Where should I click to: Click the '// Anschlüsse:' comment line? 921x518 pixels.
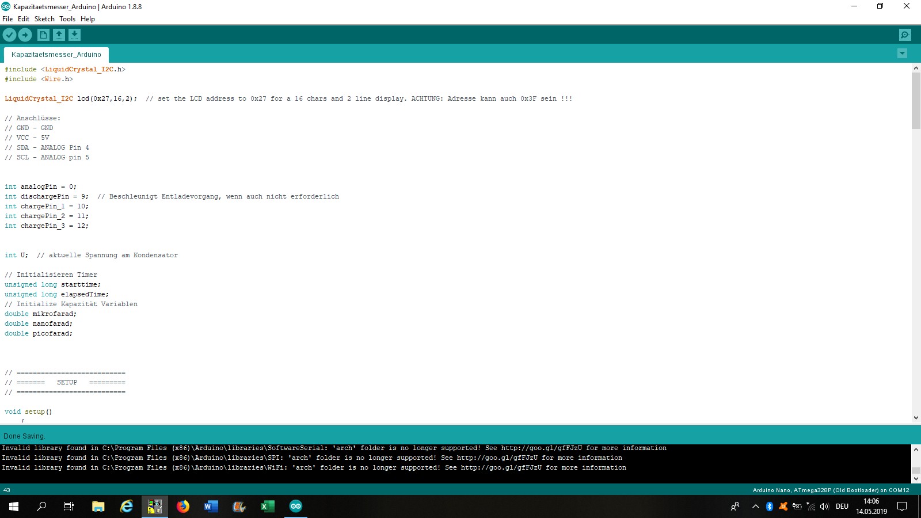pyautogui.click(x=32, y=118)
